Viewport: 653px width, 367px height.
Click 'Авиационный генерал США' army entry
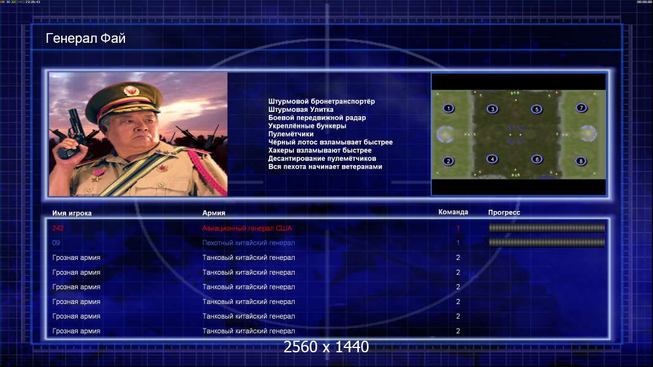[247, 228]
